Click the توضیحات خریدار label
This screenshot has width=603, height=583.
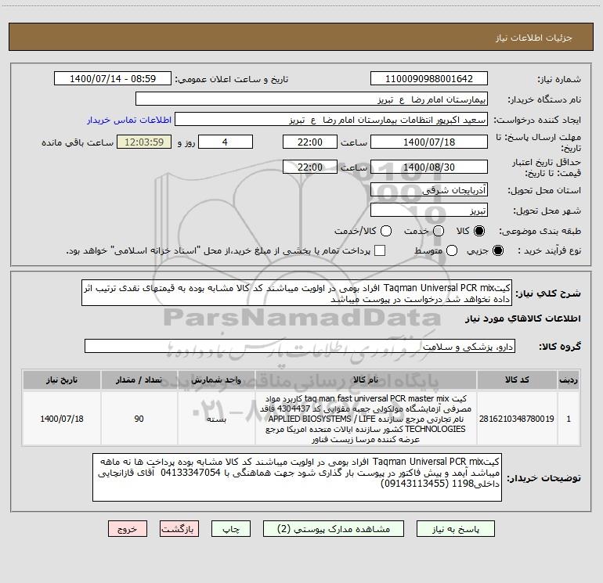pyautogui.click(x=543, y=478)
